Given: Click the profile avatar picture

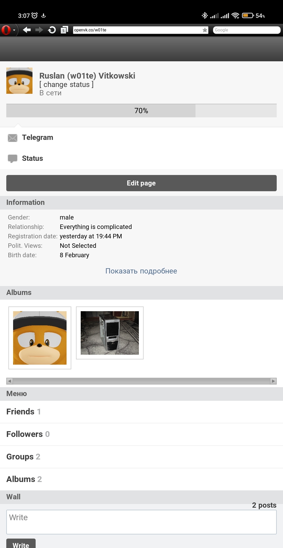Looking at the screenshot, I should (x=19, y=80).
